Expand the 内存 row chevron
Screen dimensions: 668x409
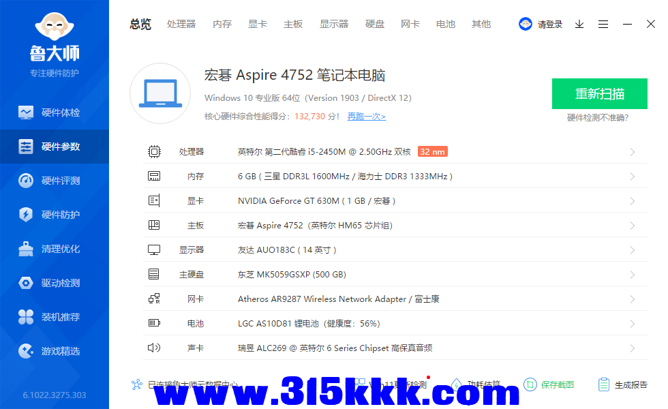(633, 177)
